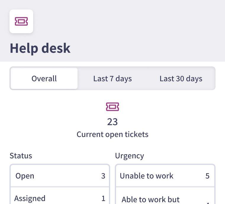This screenshot has height=204, width=225.
Task: Click the ticket icon above the 23 count
Action: tap(112, 107)
